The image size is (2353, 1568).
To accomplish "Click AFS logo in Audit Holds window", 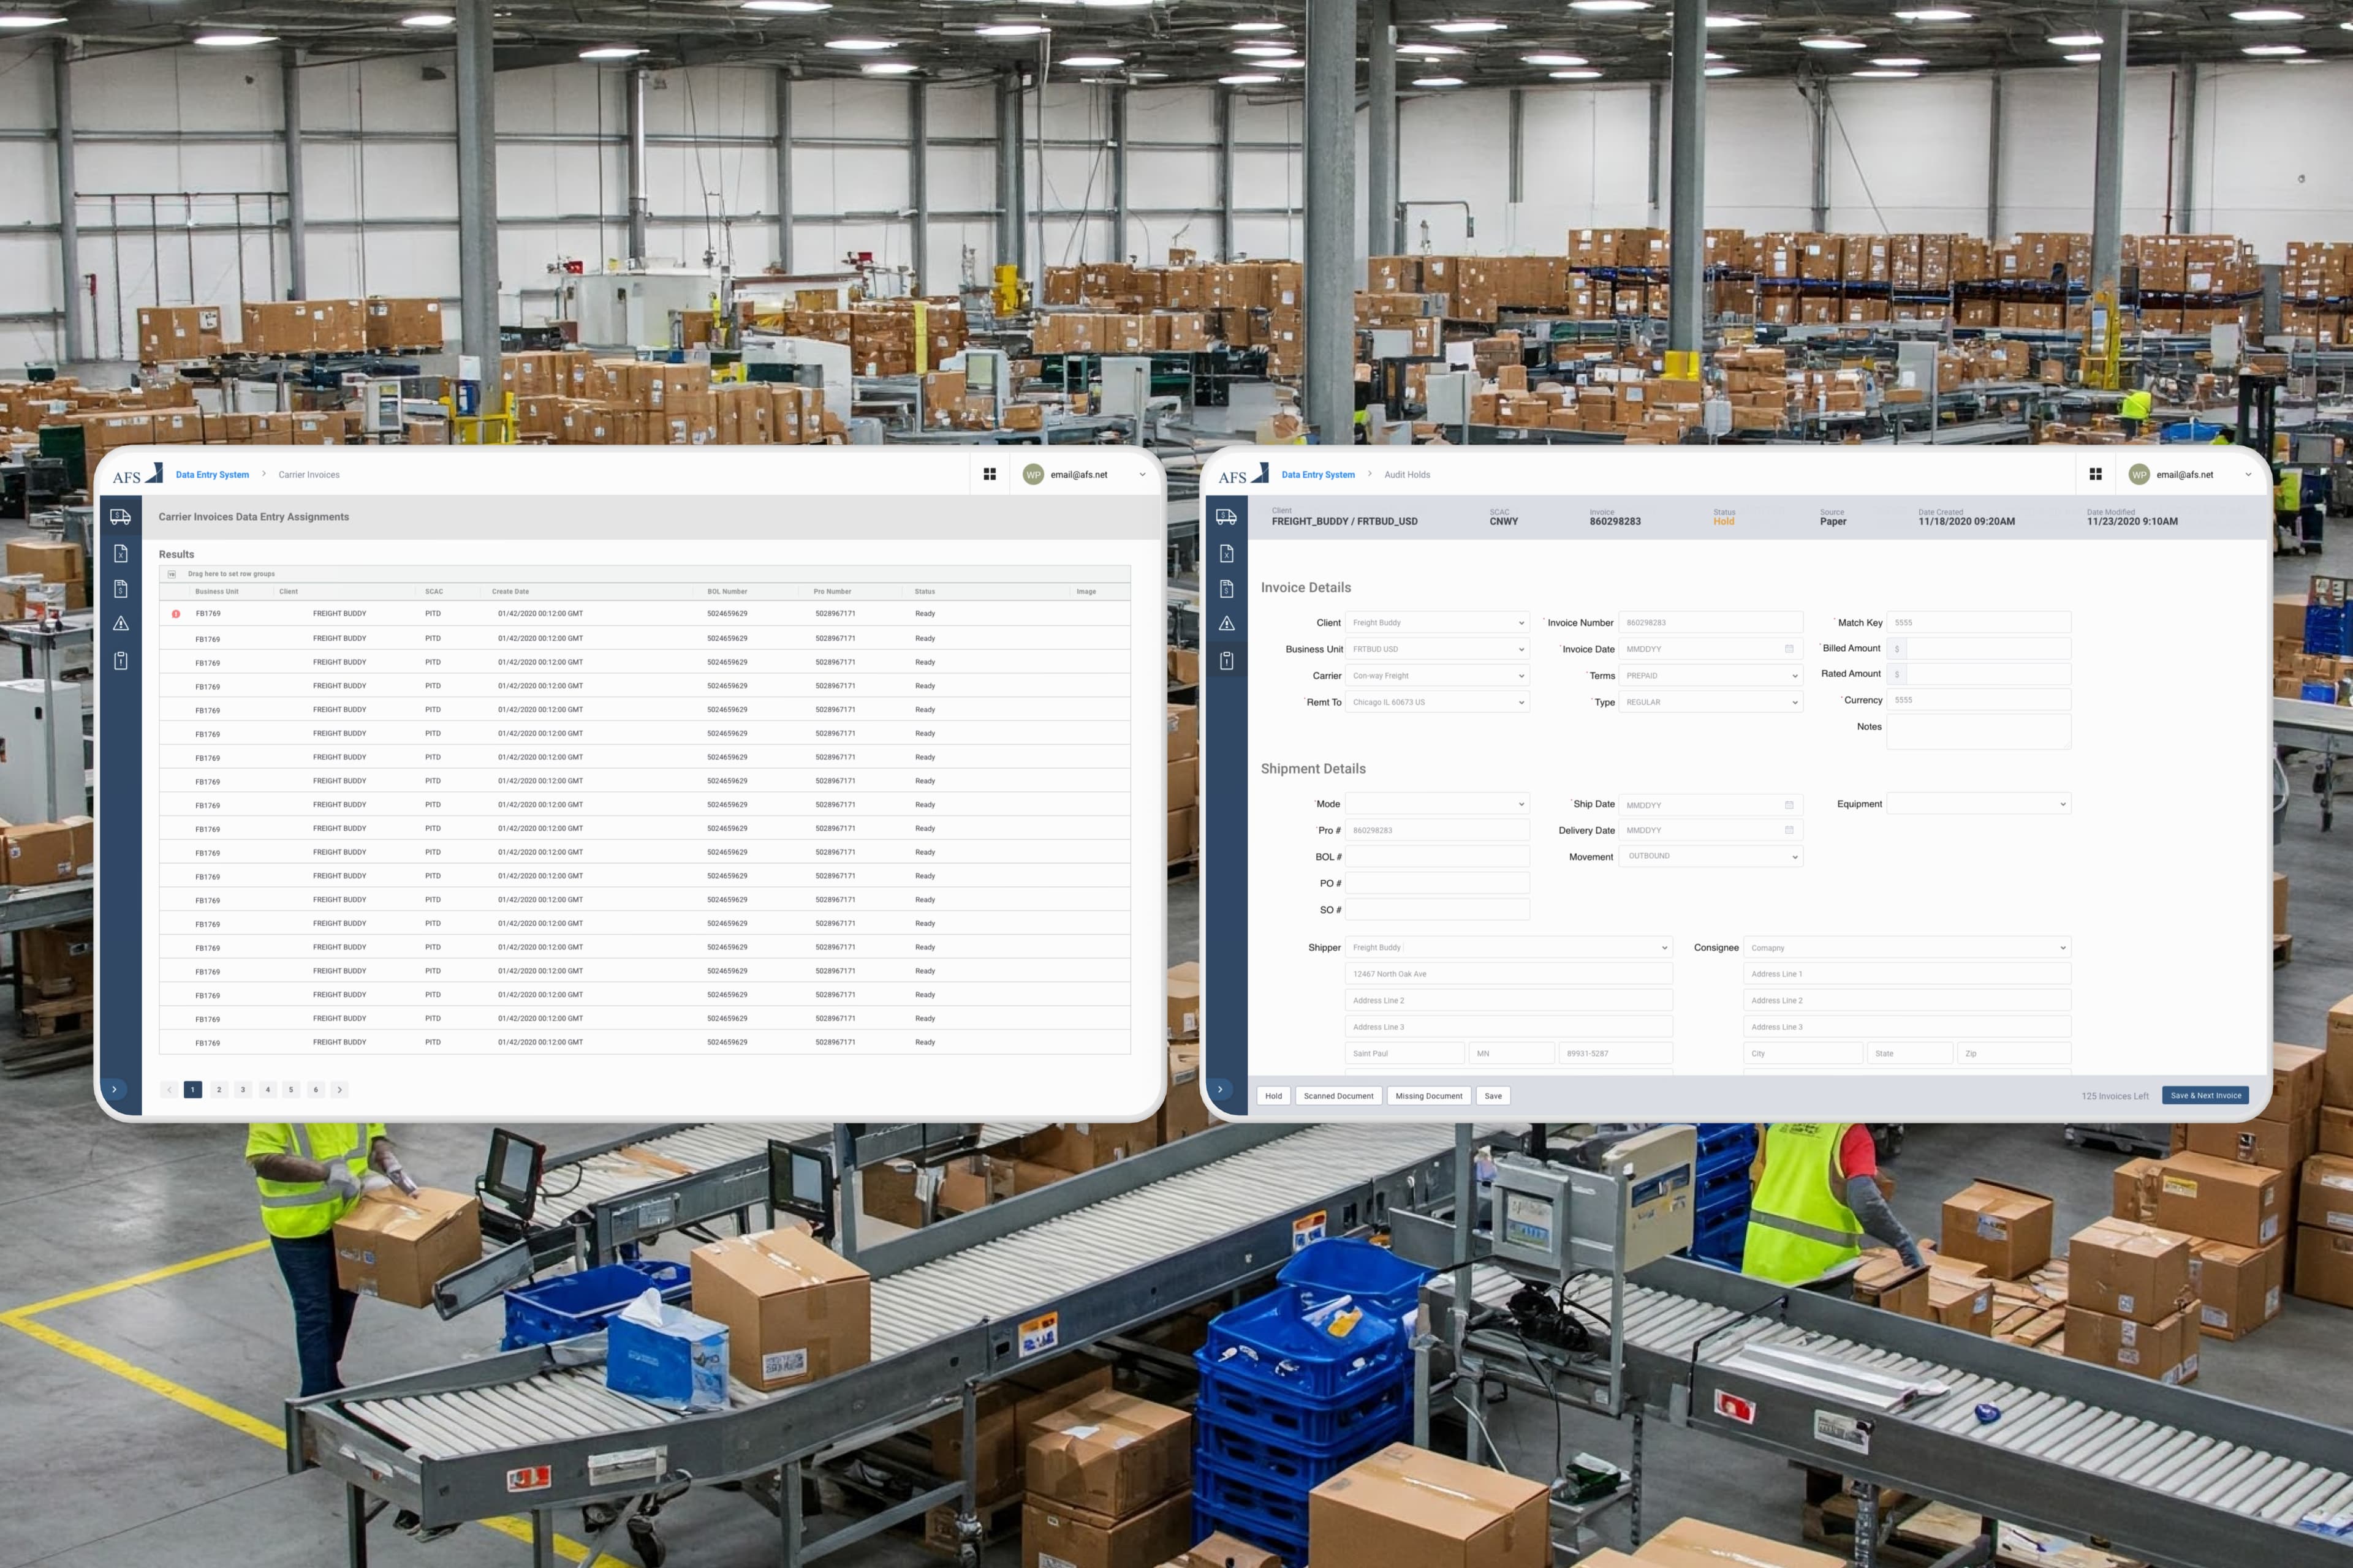I will (1243, 474).
